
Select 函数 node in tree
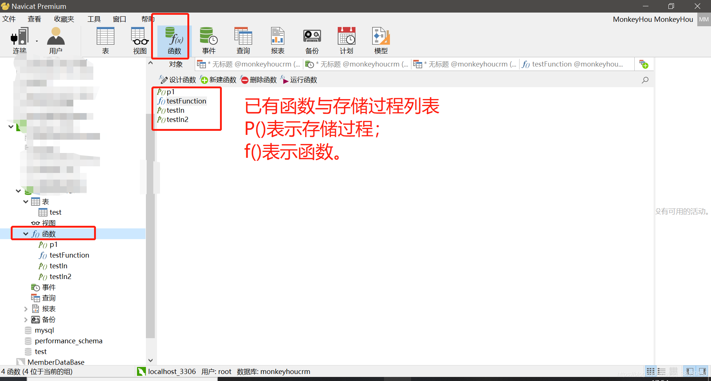(44, 234)
